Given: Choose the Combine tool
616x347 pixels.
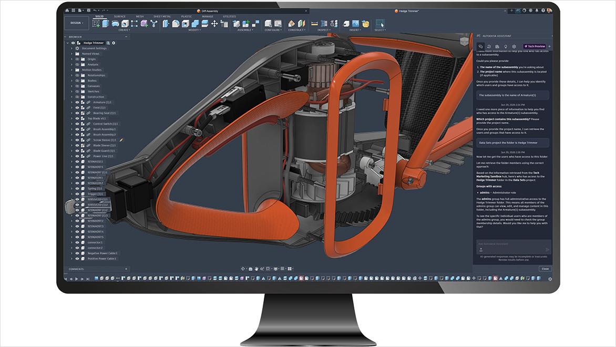Looking at the screenshot, I should click(195, 24).
